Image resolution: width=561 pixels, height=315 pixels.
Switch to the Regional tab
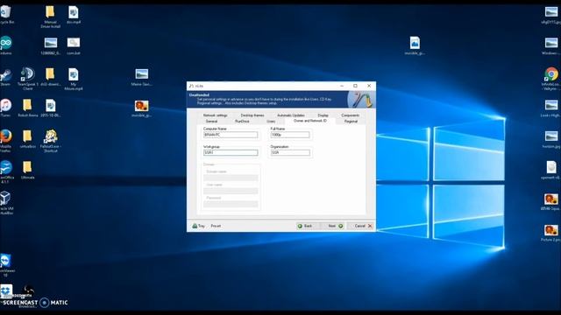pyautogui.click(x=351, y=122)
